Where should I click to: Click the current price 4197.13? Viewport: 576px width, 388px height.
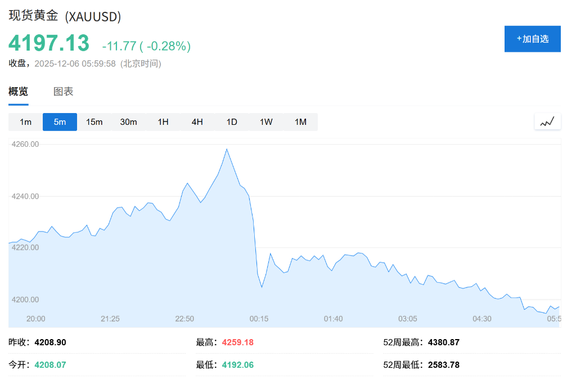tap(48, 43)
